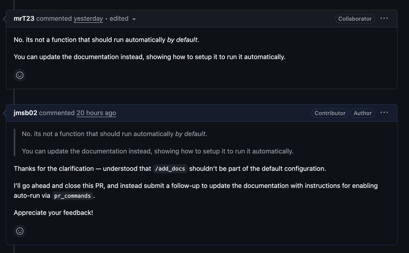Click the quoted "You can update the documentation" line
Viewport: 409px width, 253px height.
click(x=158, y=151)
